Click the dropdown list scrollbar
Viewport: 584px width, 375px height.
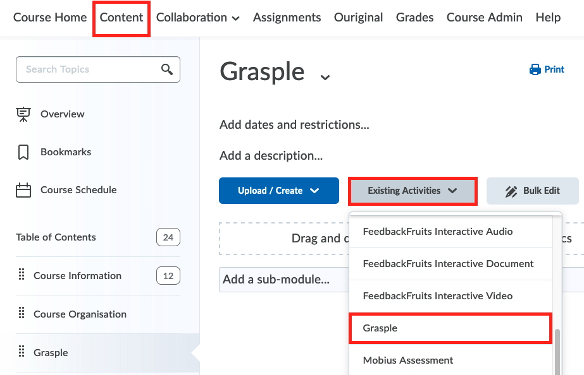click(x=557, y=350)
